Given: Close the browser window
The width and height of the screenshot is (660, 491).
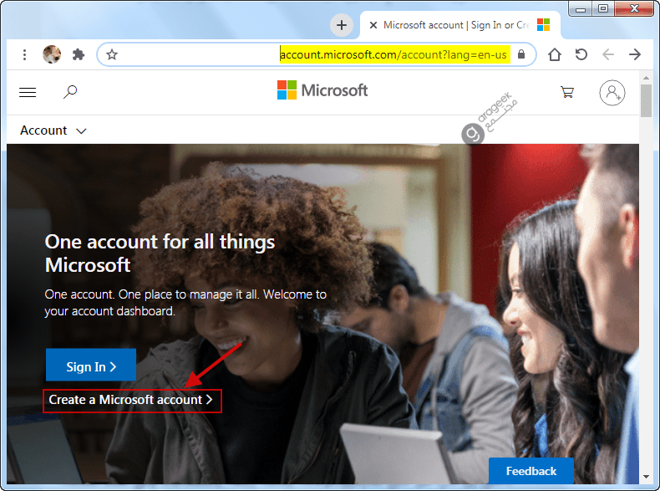Looking at the screenshot, I should pyautogui.click(x=634, y=8).
